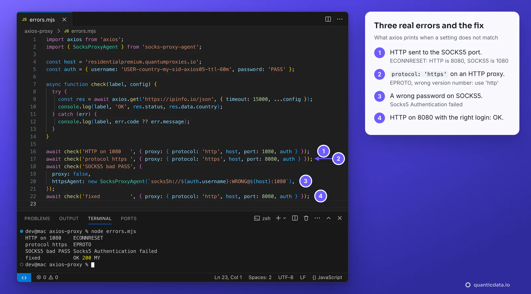Maximize panel size with the chevron
The image size is (531, 294).
(329, 218)
